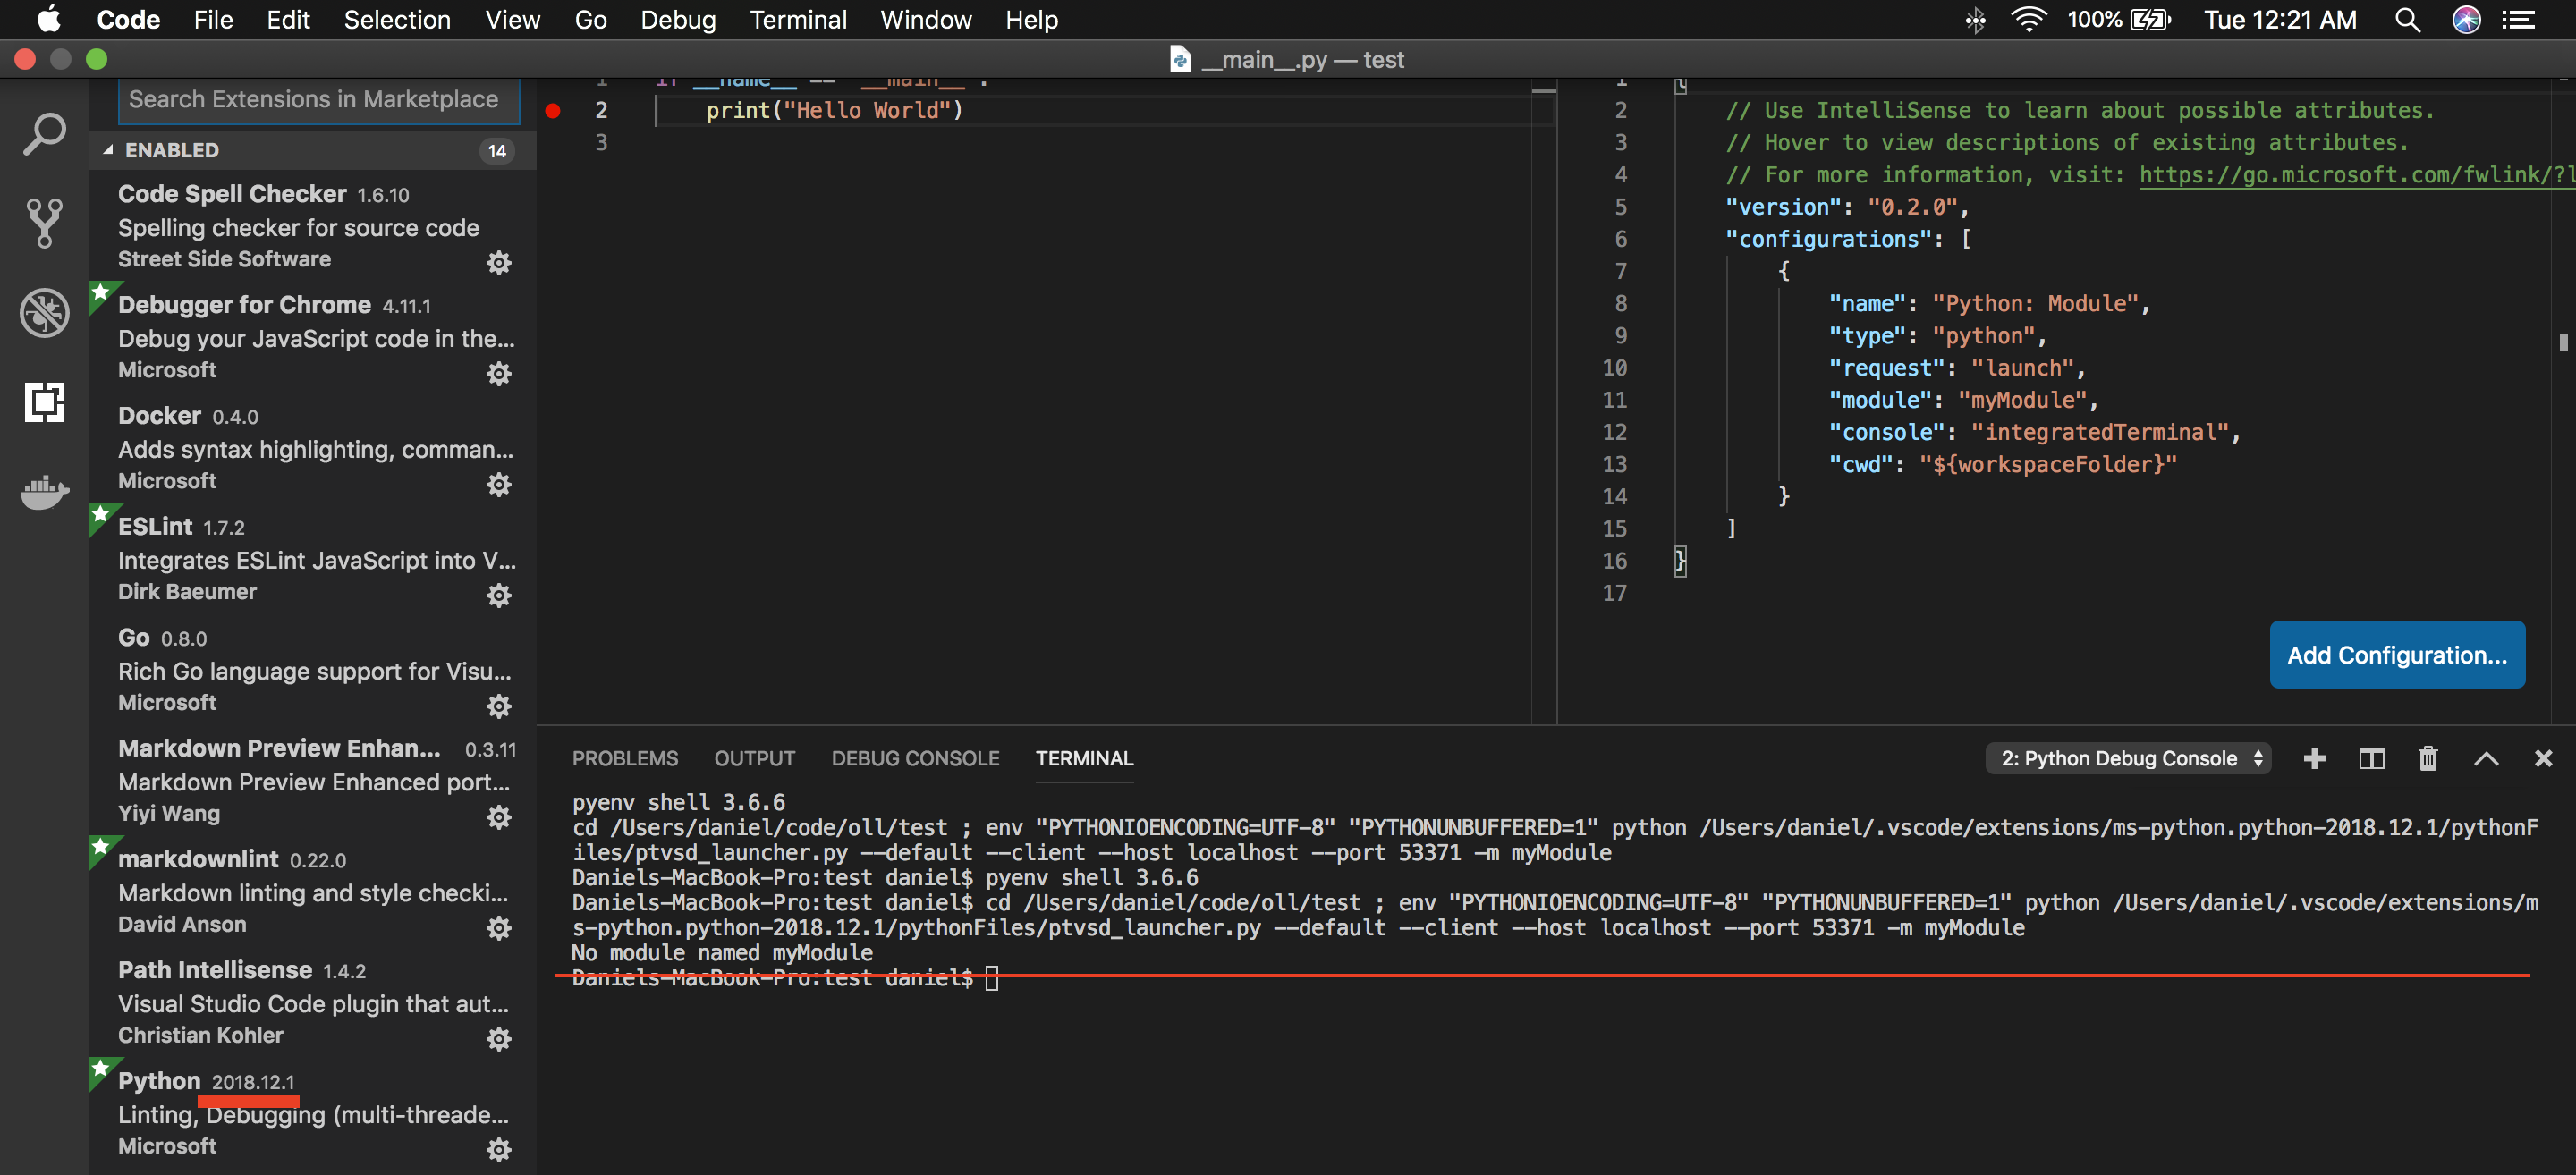The width and height of the screenshot is (2576, 1175).
Task: Open the go.microsoft.com fwlink link
Action: 2350,174
